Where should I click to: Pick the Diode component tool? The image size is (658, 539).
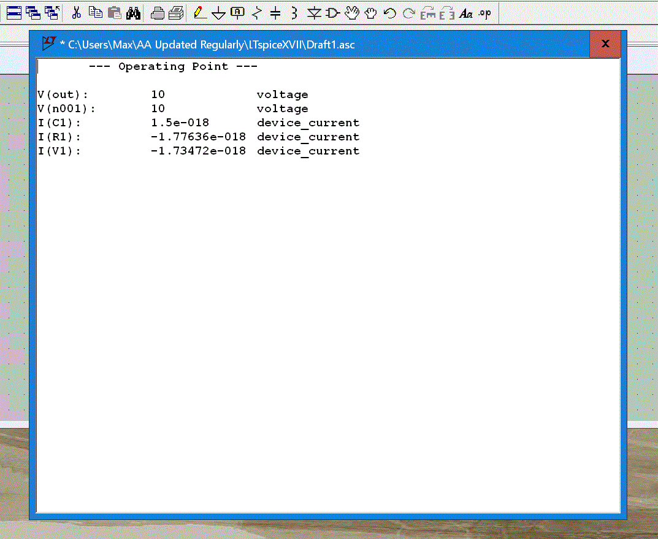(x=314, y=13)
